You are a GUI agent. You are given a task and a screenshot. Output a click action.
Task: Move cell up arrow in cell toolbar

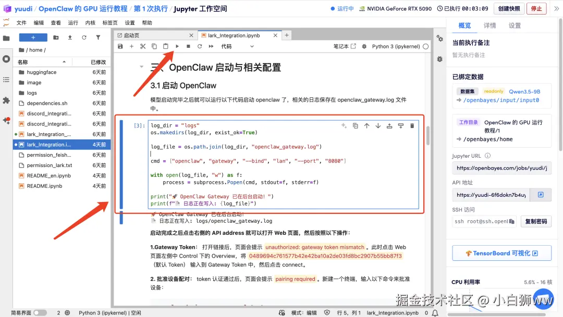click(x=366, y=126)
